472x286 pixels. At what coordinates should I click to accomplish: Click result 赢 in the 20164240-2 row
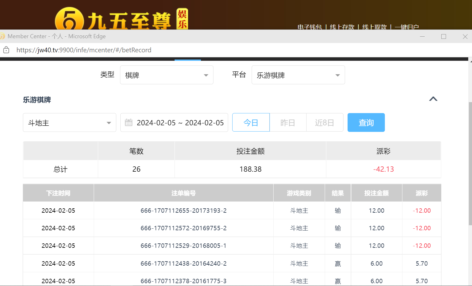point(338,263)
